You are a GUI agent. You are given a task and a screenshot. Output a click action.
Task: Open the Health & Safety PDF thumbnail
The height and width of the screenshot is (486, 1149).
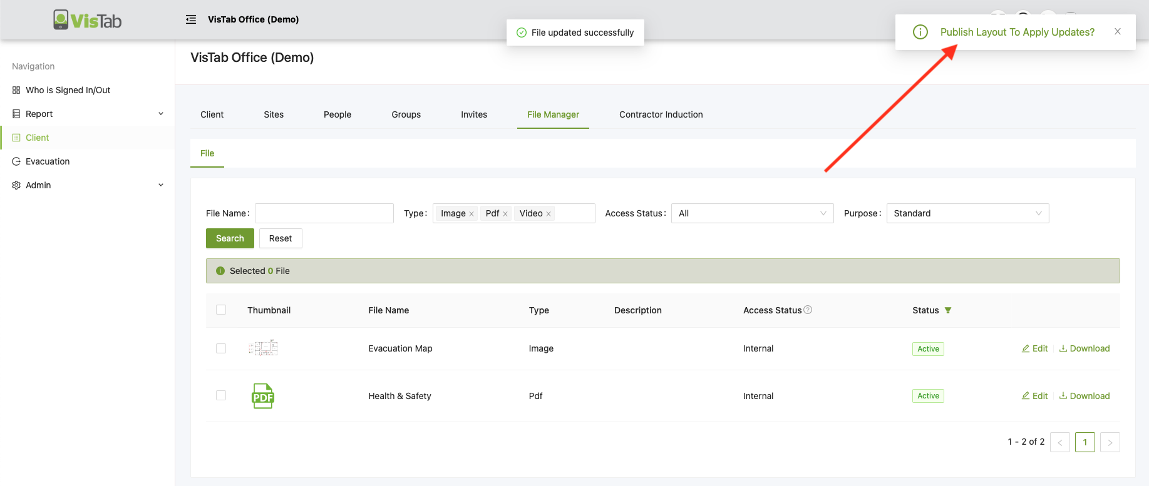(x=263, y=396)
